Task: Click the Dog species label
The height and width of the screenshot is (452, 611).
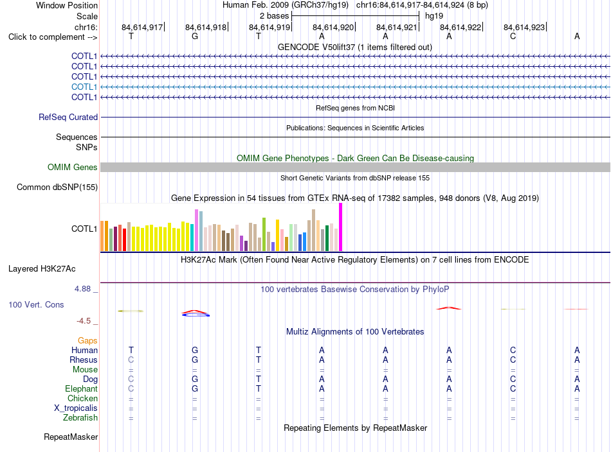Action: pos(90,379)
